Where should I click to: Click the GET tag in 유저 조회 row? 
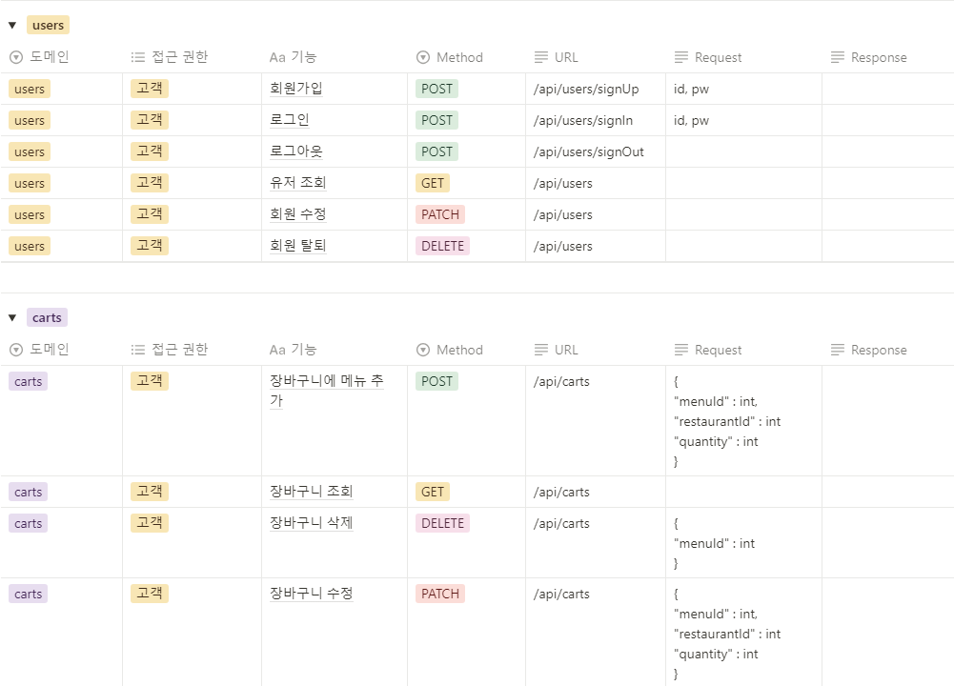pyautogui.click(x=433, y=183)
